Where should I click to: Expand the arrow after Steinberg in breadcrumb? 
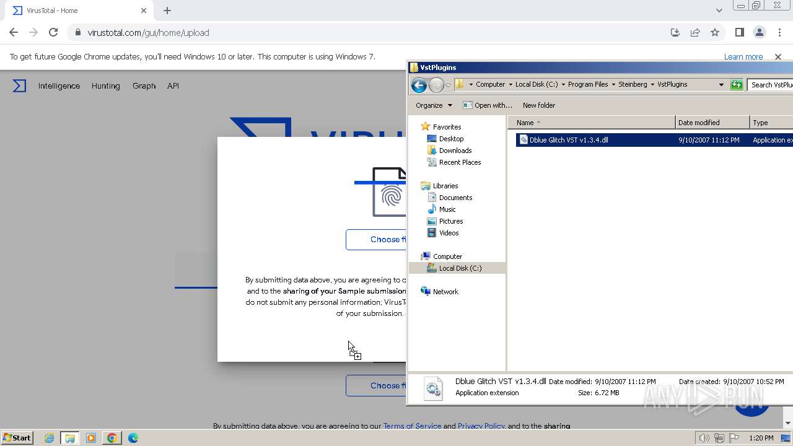[x=652, y=84]
